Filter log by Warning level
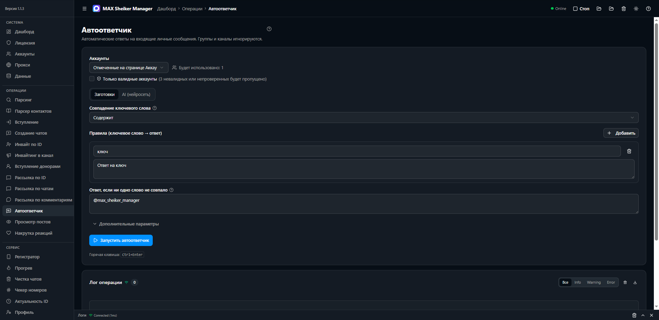659x320 pixels. pos(594,282)
